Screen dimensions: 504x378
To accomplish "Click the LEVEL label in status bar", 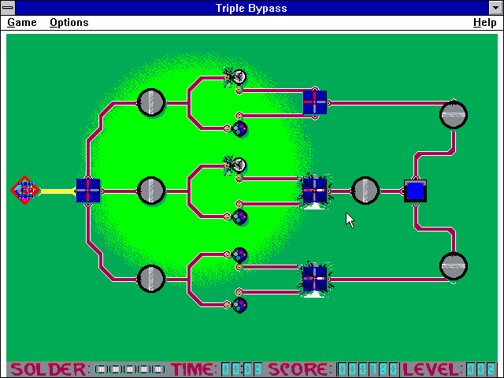I will pos(432,369).
